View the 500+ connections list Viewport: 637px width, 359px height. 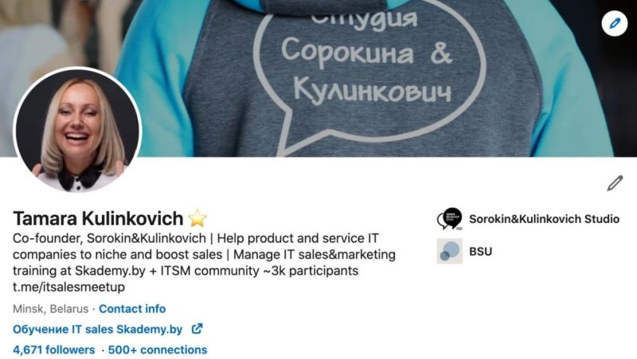click(x=158, y=349)
